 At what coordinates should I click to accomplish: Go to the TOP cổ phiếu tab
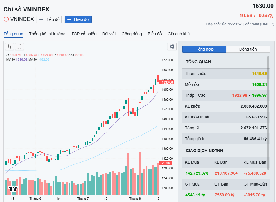(84, 34)
